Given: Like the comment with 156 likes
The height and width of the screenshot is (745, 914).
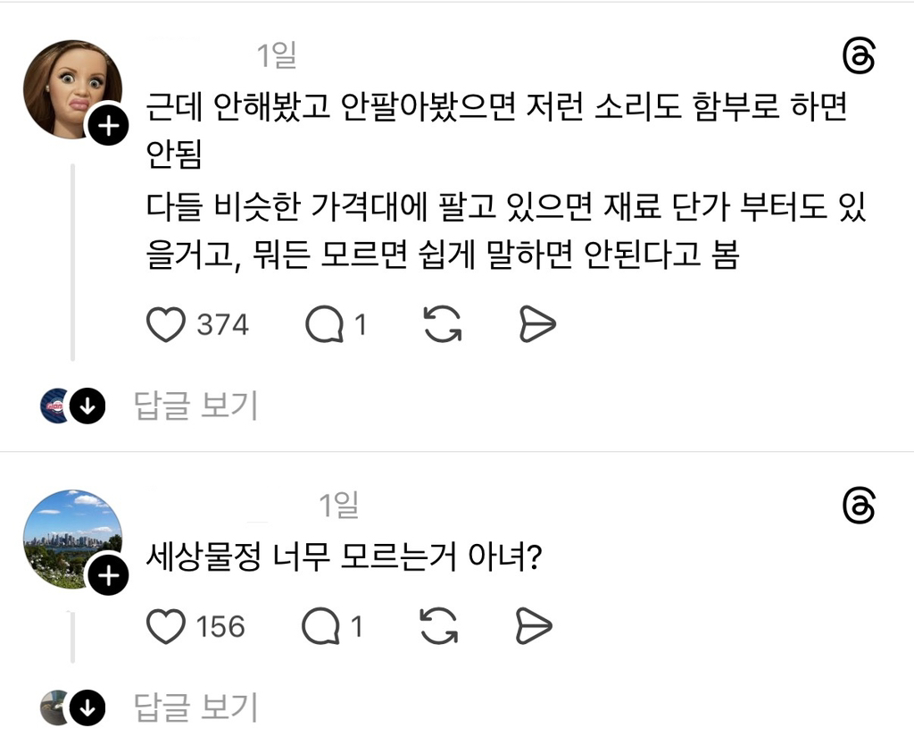Looking at the screenshot, I should [x=165, y=627].
